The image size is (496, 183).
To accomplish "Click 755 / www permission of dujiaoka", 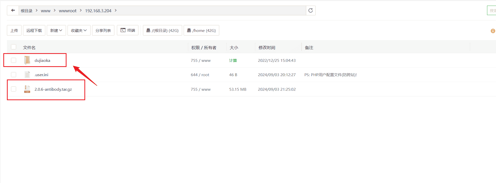I will [x=201, y=61].
